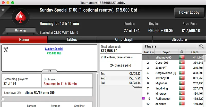Click the purple marker beside RuiBouquet

(x=143, y=98)
